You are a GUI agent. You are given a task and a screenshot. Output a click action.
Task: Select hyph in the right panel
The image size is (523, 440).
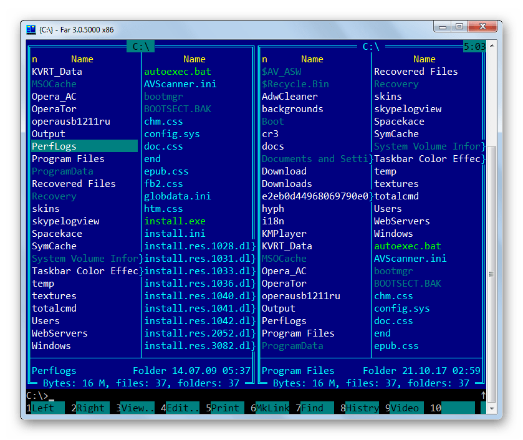click(x=273, y=209)
